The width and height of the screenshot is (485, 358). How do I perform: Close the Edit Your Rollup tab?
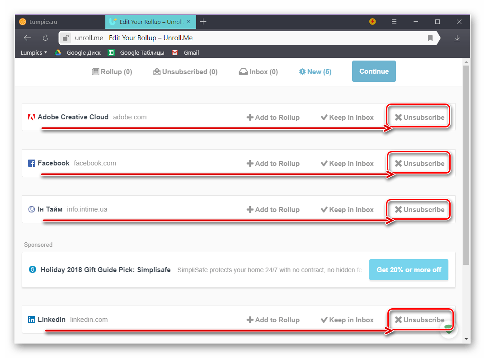[x=189, y=22]
